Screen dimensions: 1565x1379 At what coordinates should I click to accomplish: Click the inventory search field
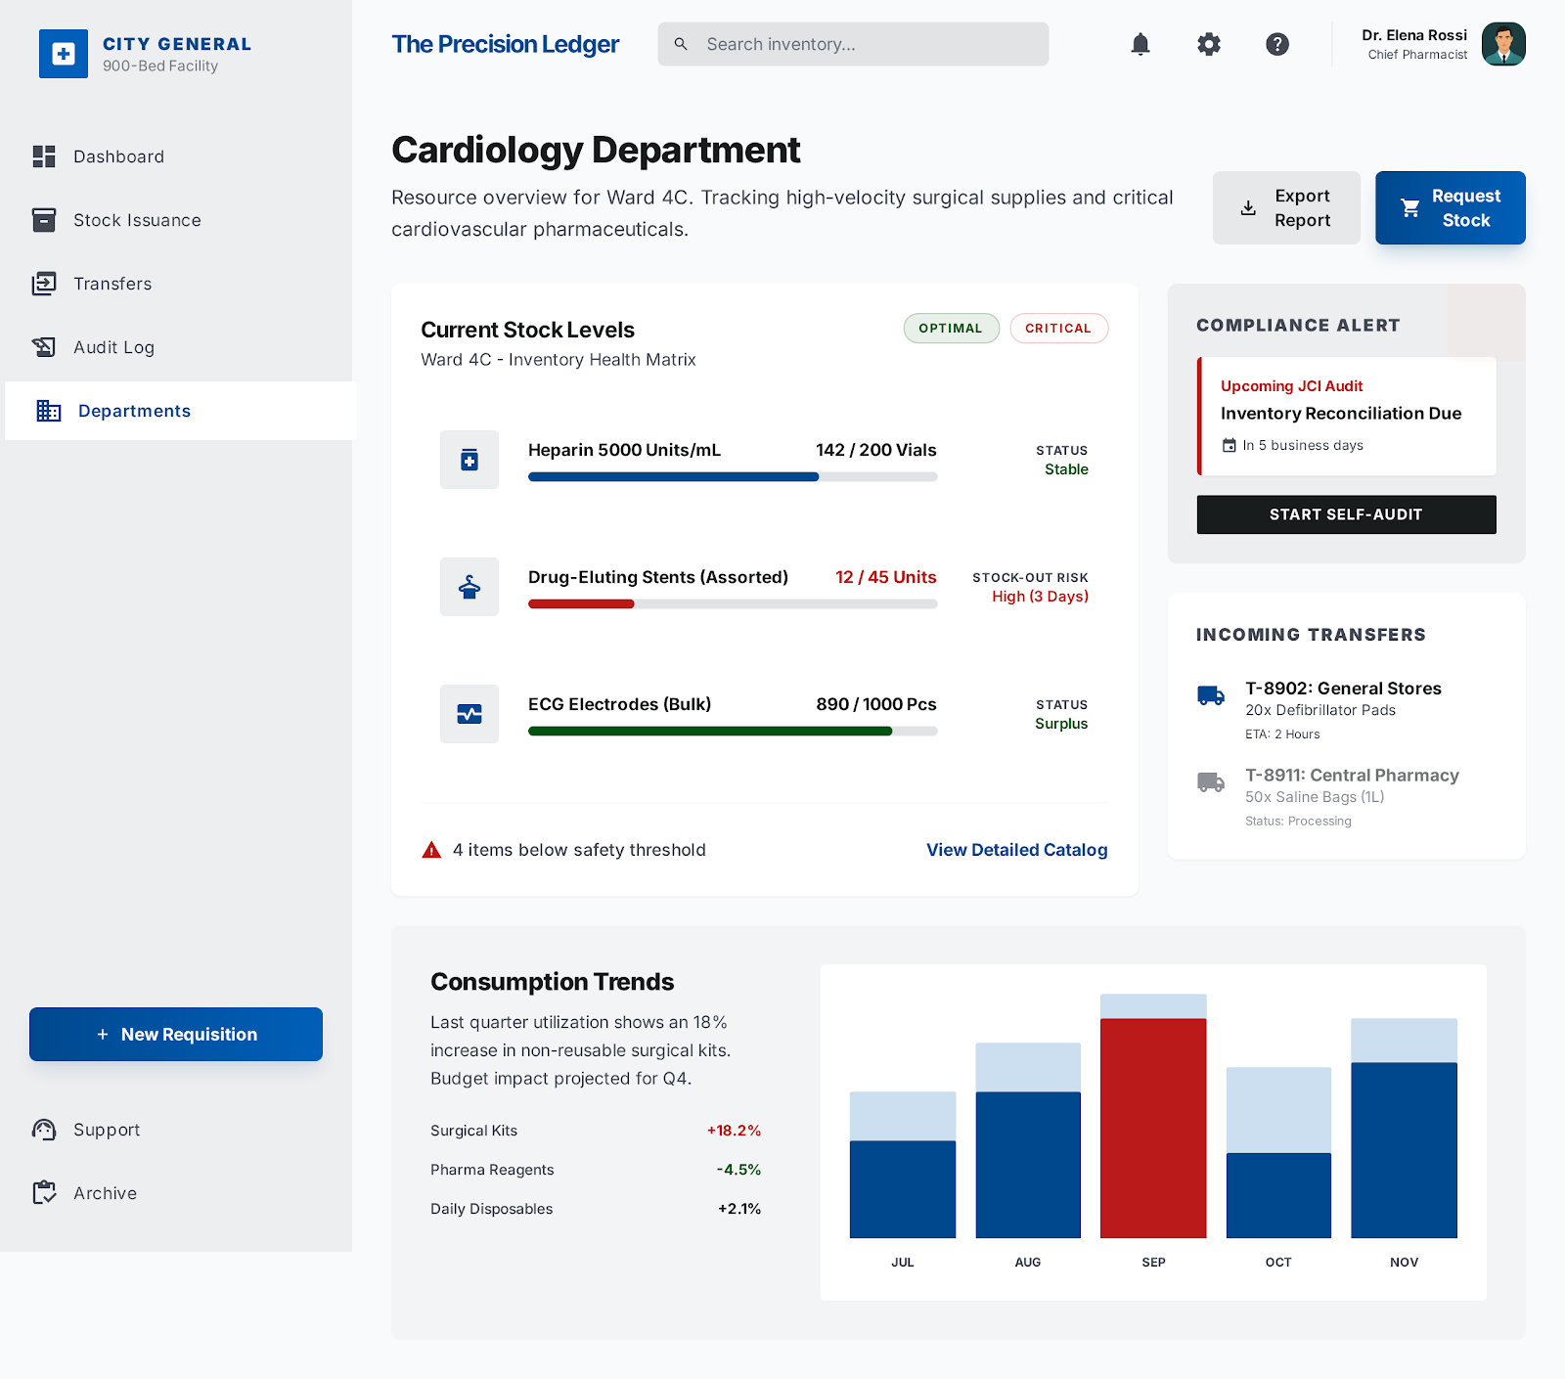(851, 44)
